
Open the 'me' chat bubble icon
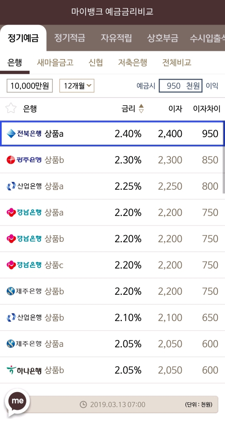17,401
